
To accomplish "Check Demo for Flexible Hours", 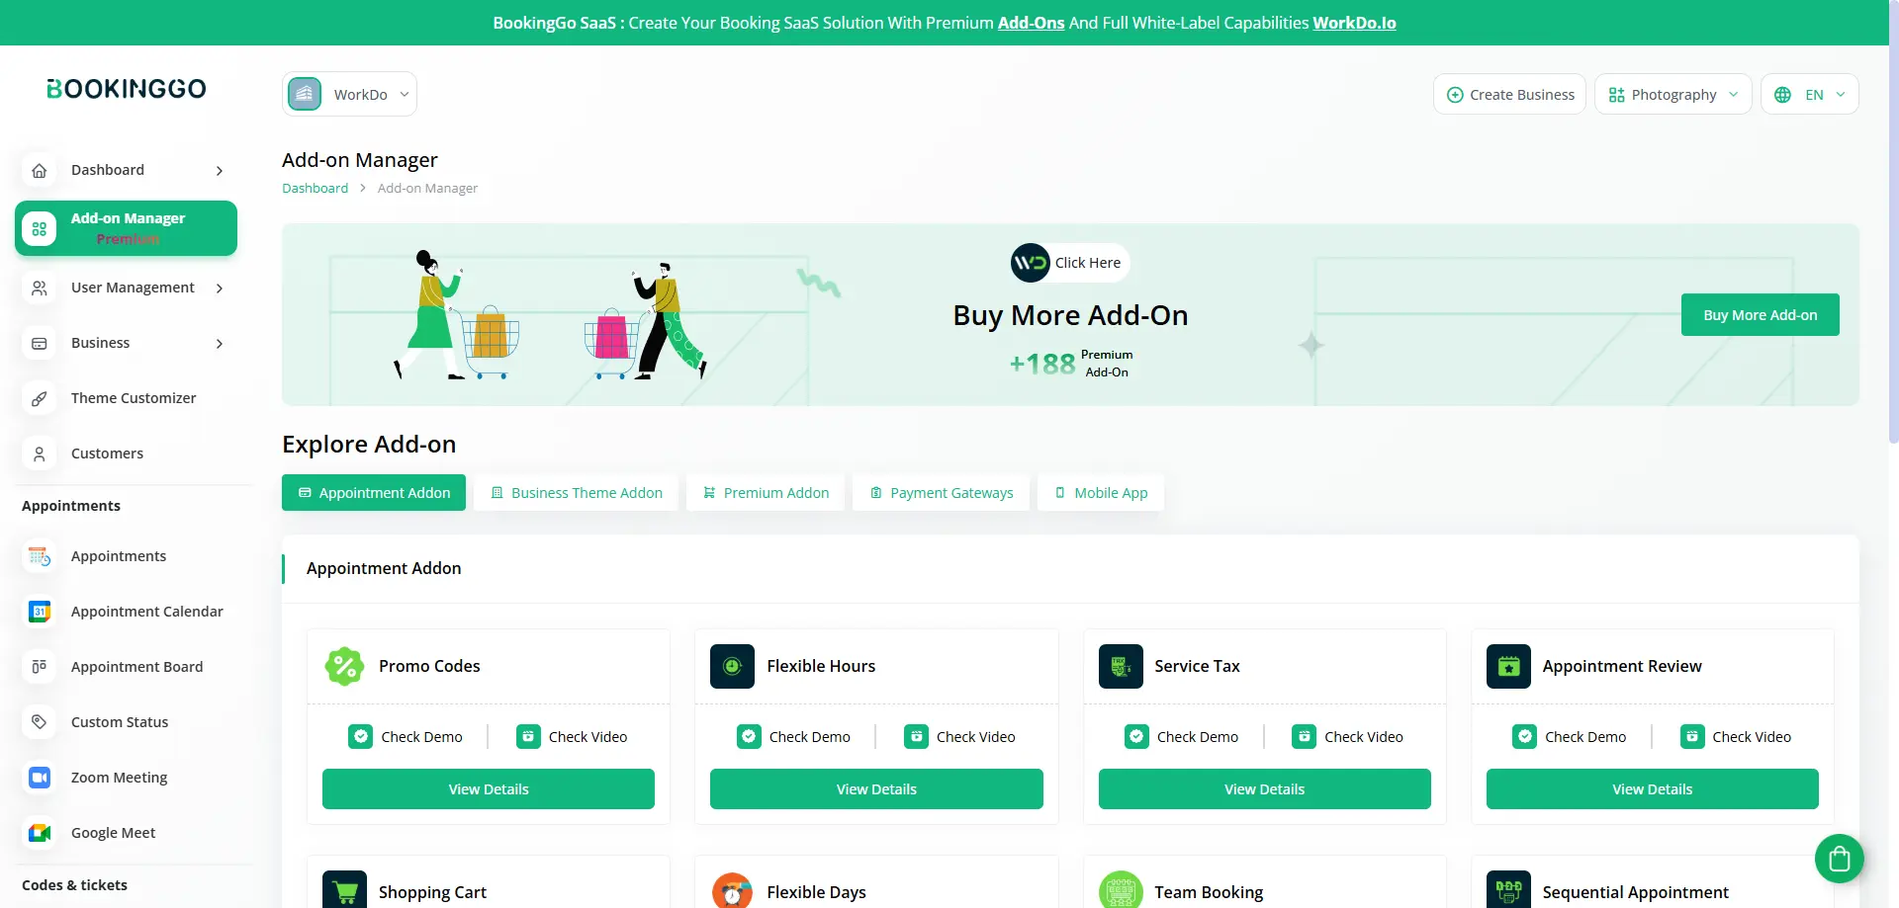I will pyautogui.click(x=793, y=736).
